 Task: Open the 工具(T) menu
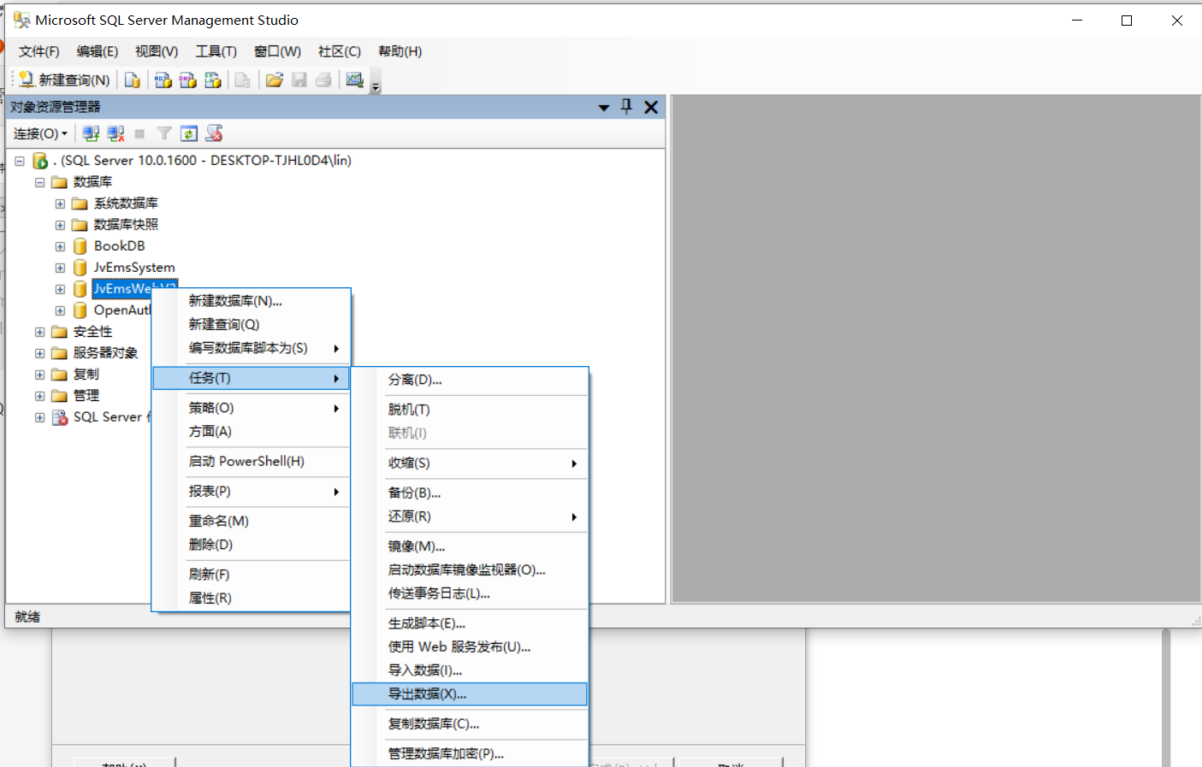pyautogui.click(x=216, y=51)
